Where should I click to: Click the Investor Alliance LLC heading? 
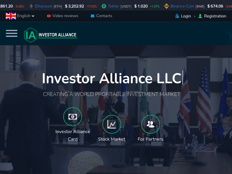coord(112,78)
